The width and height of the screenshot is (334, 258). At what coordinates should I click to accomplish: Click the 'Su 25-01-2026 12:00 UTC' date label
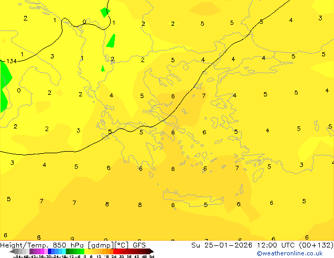(x=244, y=245)
